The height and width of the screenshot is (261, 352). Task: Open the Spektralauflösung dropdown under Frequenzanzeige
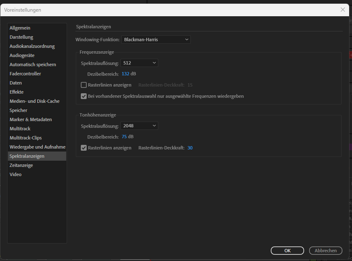[139, 62]
